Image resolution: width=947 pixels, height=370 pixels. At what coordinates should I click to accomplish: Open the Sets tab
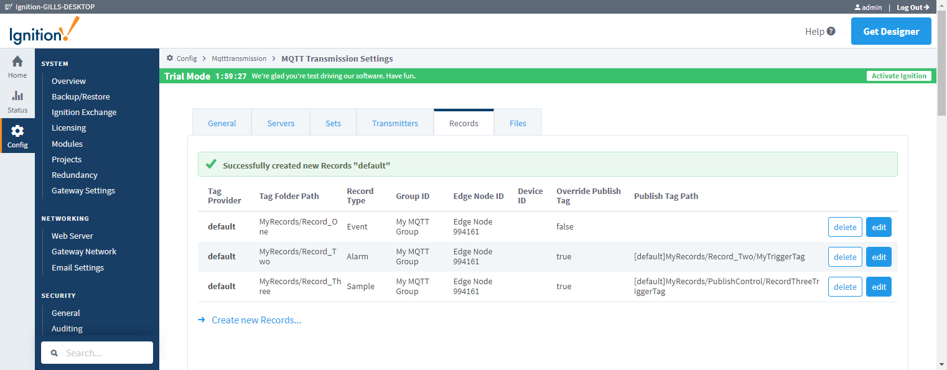pos(334,123)
